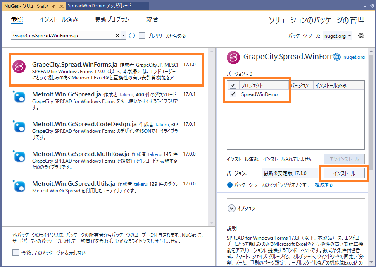
Task: Click takeru link for Metroit.Win.GcSpread.Utils.ja
Action: [x=140, y=184]
